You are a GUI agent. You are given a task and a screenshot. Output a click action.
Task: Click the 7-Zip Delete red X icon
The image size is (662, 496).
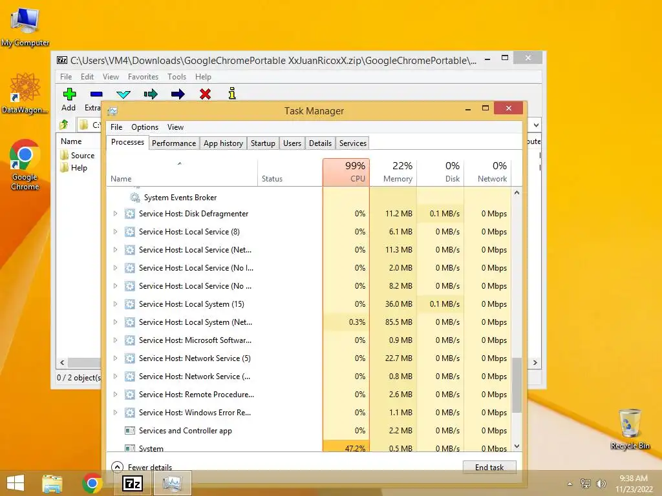[x=205, y=94]
